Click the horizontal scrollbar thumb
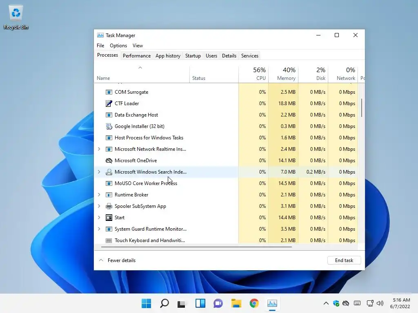This screenshot has height=313, width=418. (x=196, y=247)
